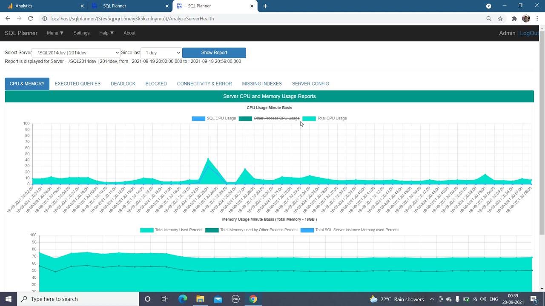The height and width of the screenshot is (306, 545).
Task: Open File Explorer from taskbar
Action: point(200,299)
